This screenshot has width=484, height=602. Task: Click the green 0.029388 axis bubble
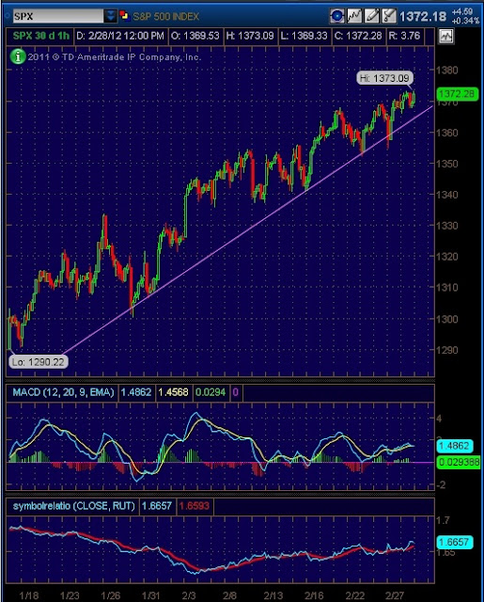click(459, 462)
